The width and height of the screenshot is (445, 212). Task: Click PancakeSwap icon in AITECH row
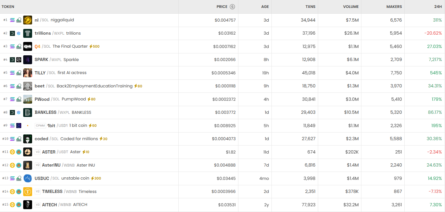(19, 205)
